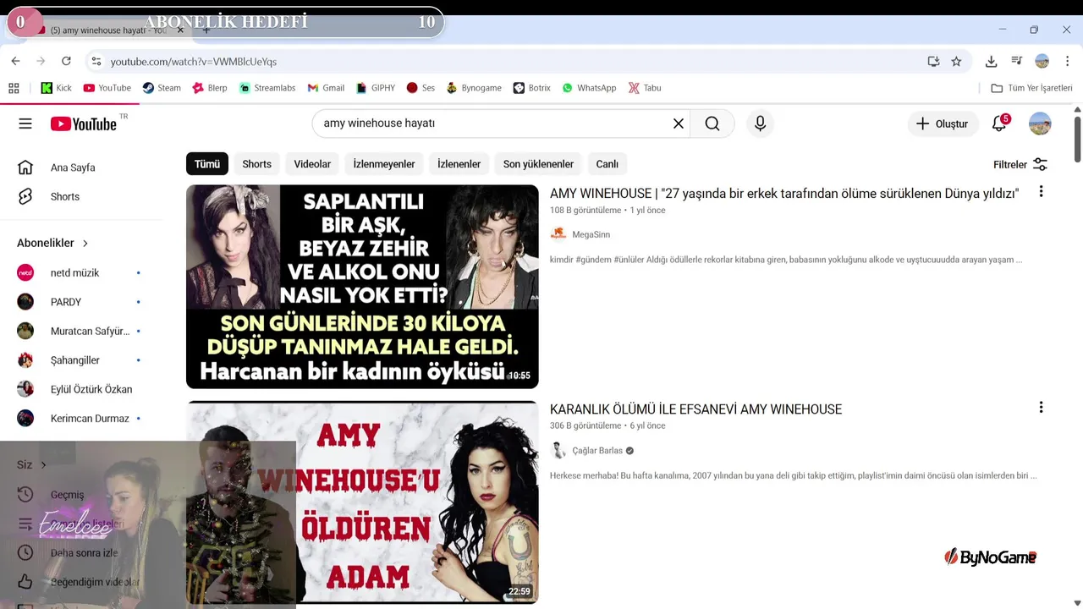Open the MegaSinn channel

coord(591,234)
